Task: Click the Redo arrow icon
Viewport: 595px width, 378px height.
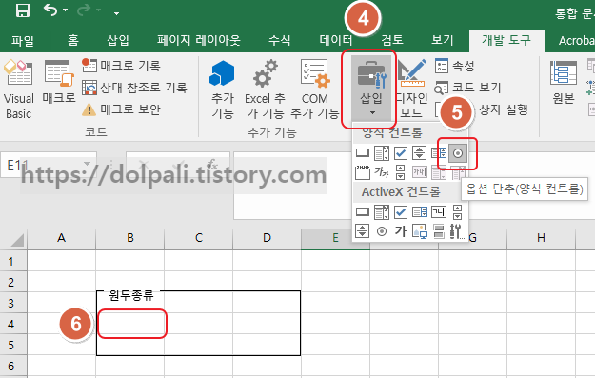Action: pos(84,10)
